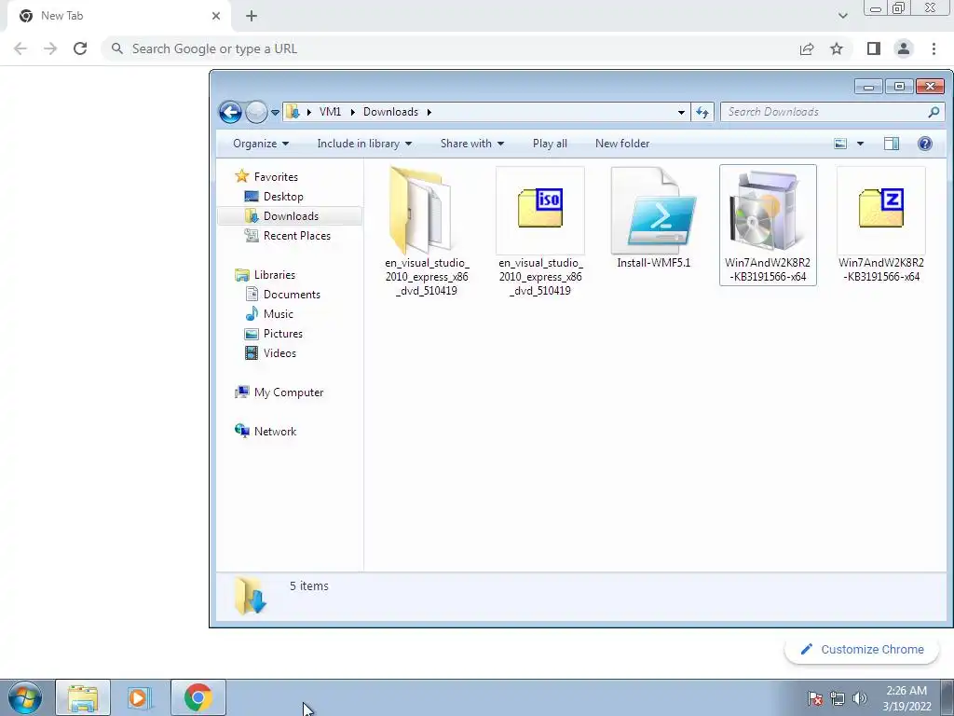
Task: Select Downloads in navigation pane
Action: click(291, 216)
